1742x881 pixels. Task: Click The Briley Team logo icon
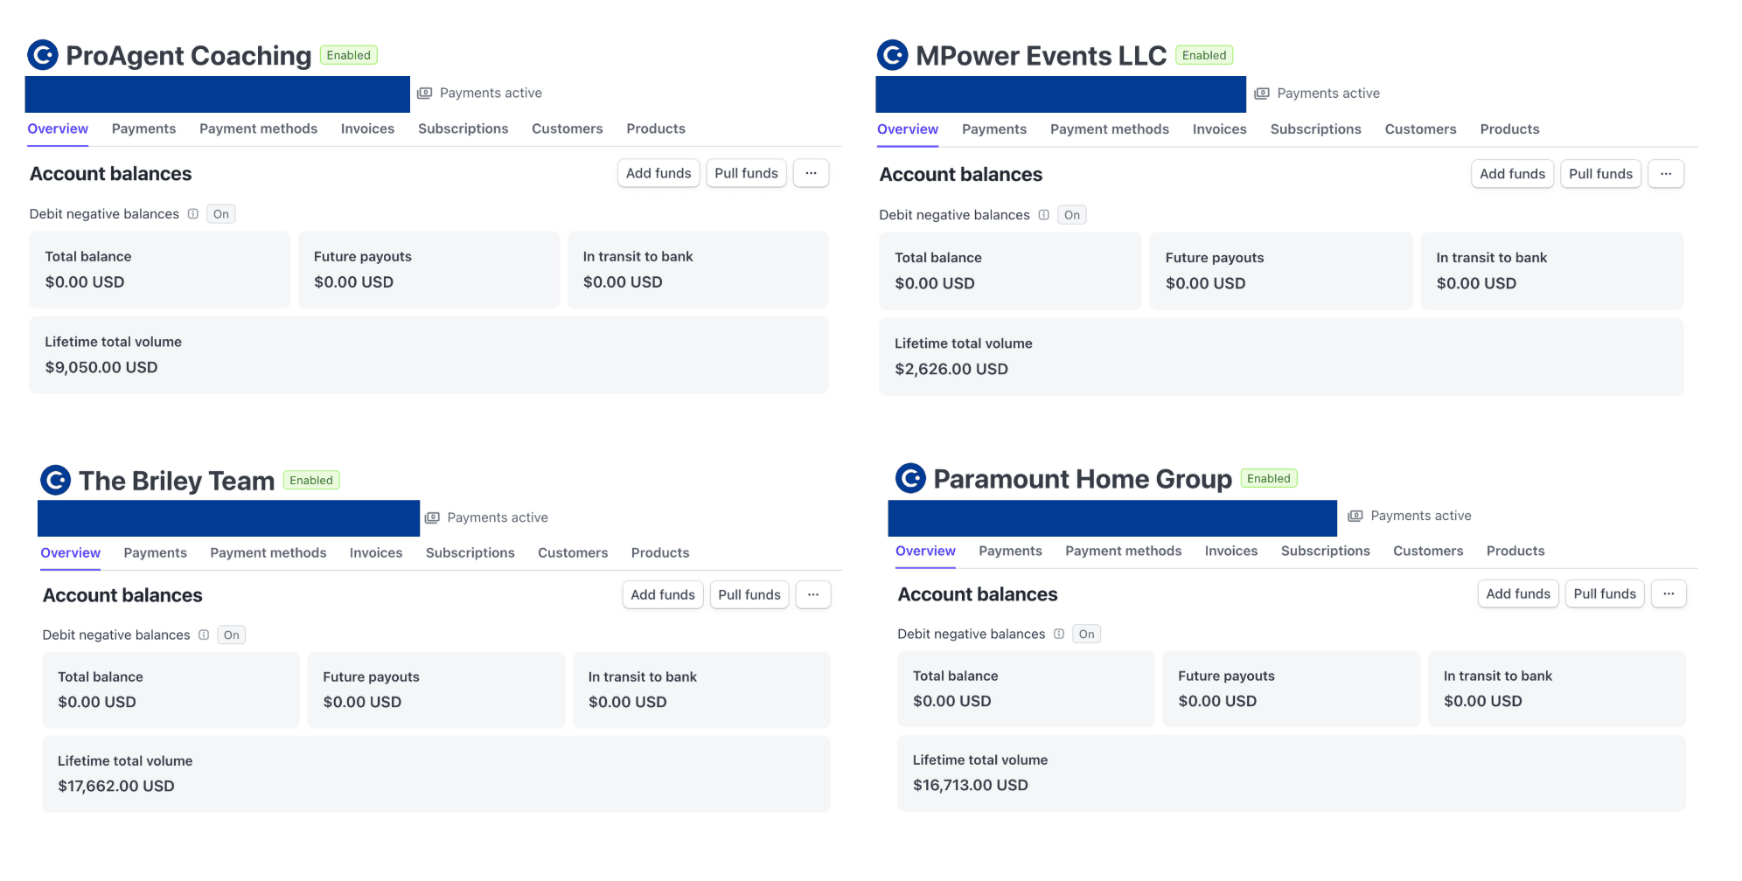[x=56, y=480]
